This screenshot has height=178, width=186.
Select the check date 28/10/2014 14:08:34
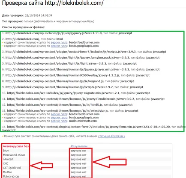click(x=39, y=15)
